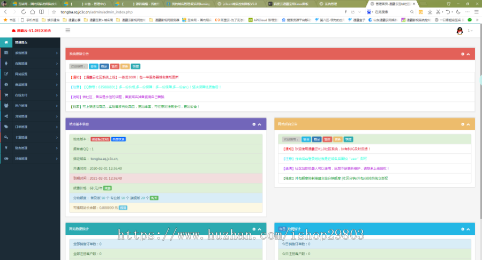Toggle the sidebar with the hamburger icon

click(68, 31)
